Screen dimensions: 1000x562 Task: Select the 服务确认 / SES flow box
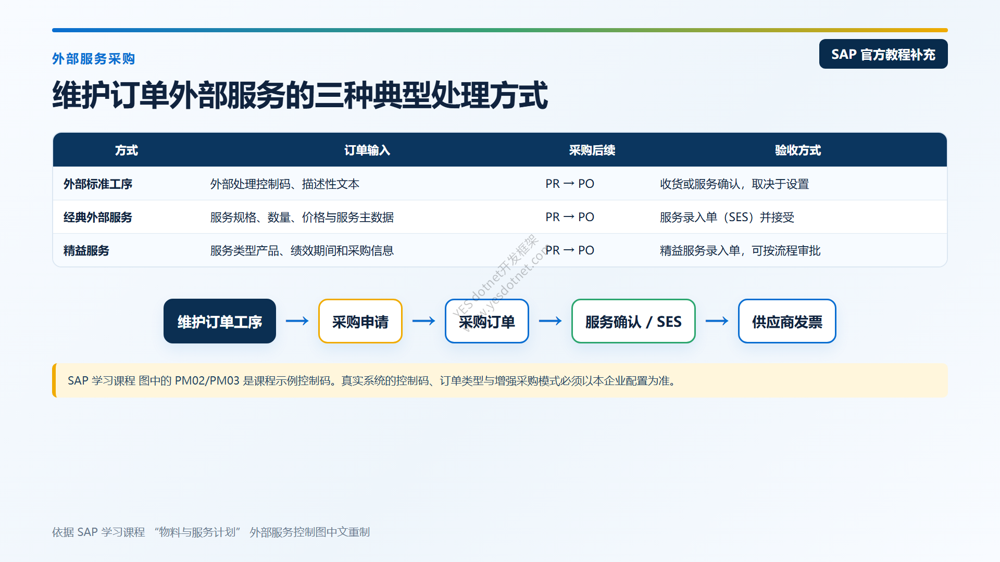click(x=633, y=321)
